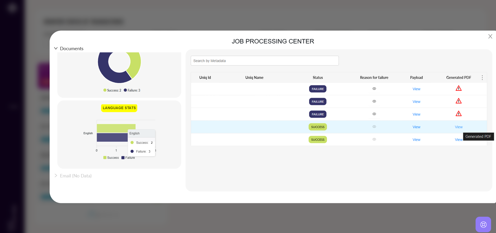Collapse the Documents section
Viewport: 496px width, 233px height.
(56, 48)
